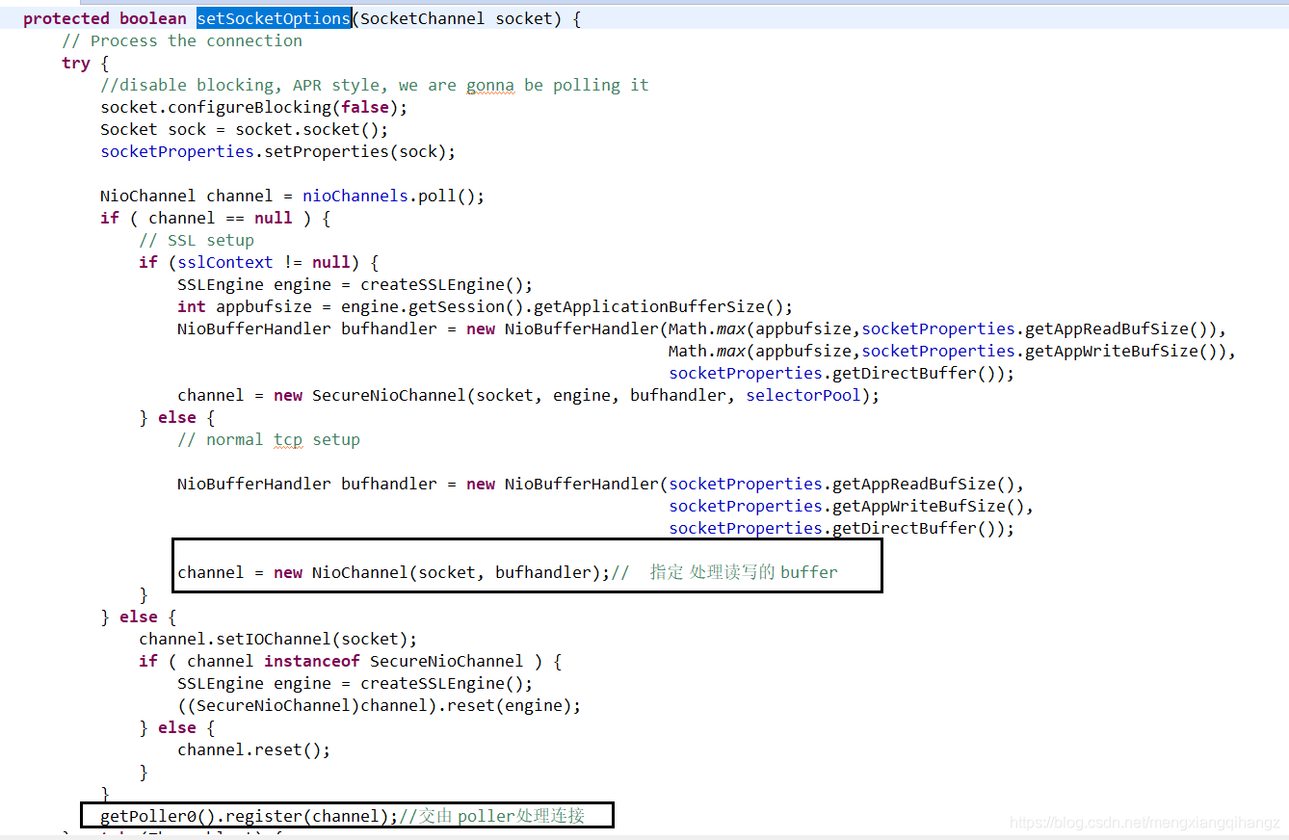1289x840 pixels.
Task: Click the channel.setIOChannel(socket); line
Action: [278, 639]
